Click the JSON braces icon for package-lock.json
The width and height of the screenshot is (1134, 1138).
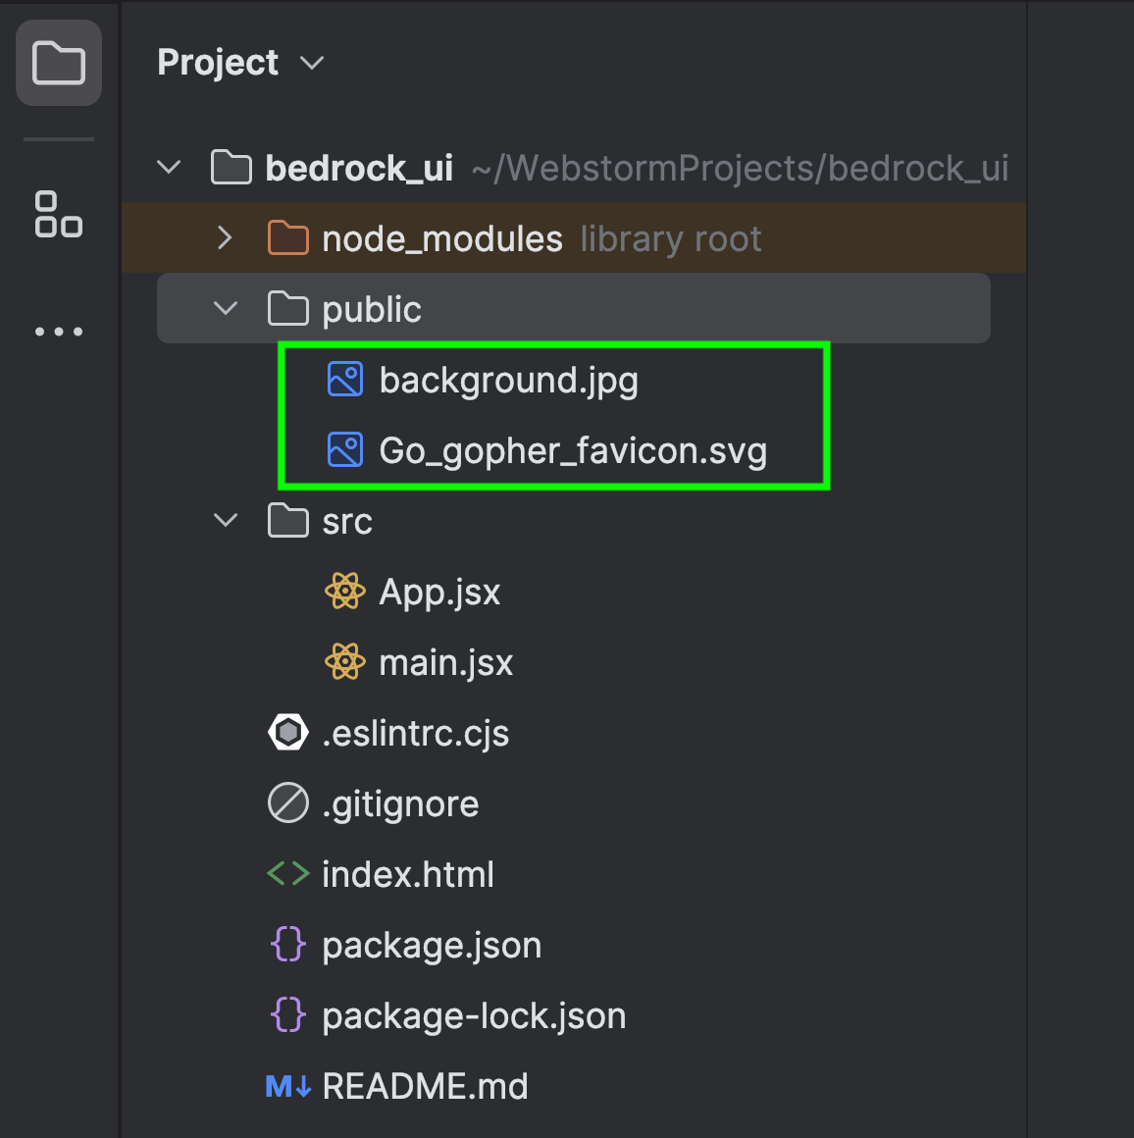[x=288, y=1015]
